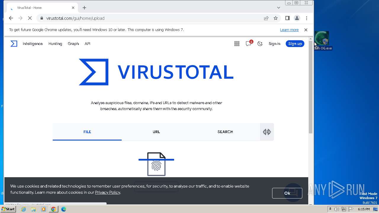Open the apps grid menu icon
Image resolution: width=379 pixels, height=213 pixels.
point(237,44)
